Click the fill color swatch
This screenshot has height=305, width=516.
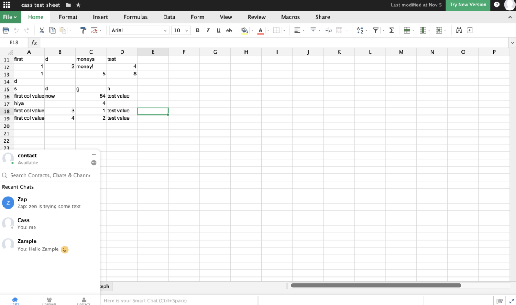point(244,30)
